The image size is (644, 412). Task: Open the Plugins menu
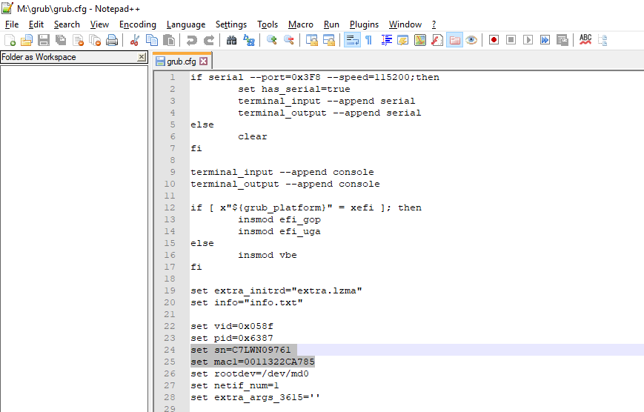pos(364,24)
